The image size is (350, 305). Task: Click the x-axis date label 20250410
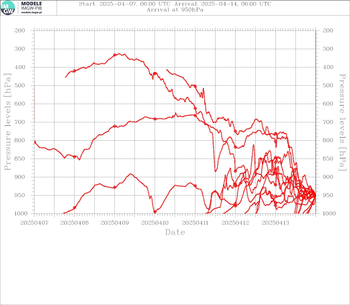[x=155, y=223]
